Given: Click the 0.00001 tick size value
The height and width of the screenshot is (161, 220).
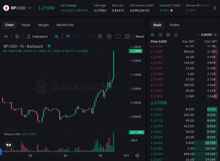Looking at the screenshot, I should [x=206, y=35].
